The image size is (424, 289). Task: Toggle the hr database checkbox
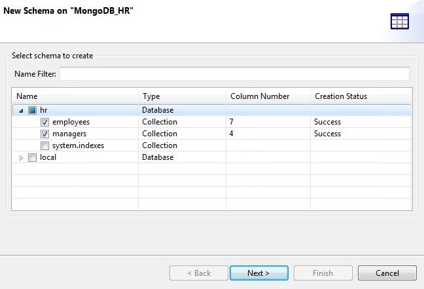pyautogui.click(x=32, y=110)
